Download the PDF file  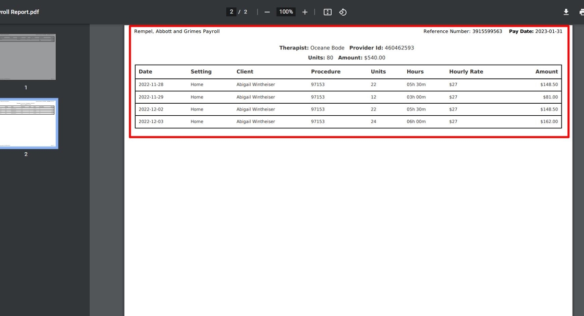coord(566,12)
